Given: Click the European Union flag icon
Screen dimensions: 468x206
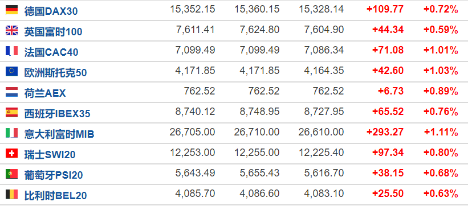Looking at the screenshot, I should tap(11, 72).
